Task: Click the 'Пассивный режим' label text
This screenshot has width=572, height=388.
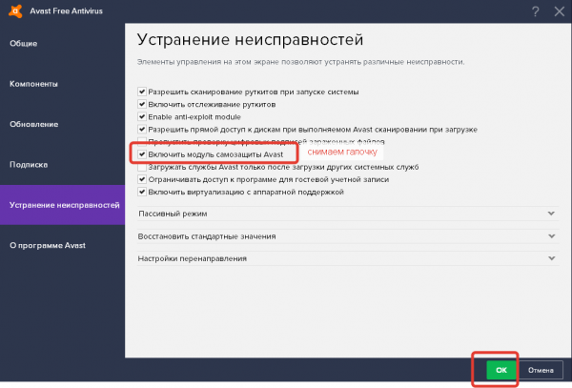Action: pos(173,214)
